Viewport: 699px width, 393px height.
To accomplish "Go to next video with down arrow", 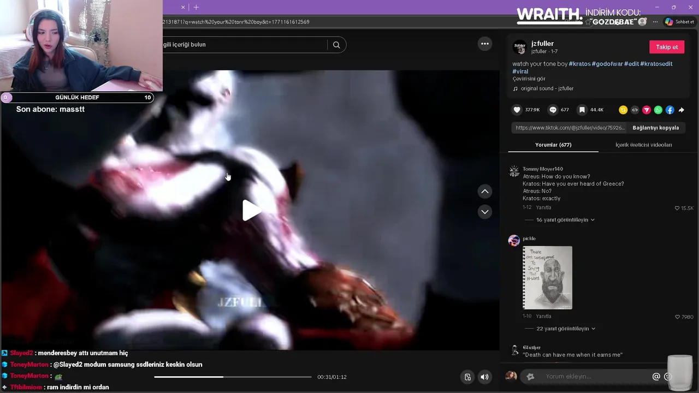I will (484, 212).
